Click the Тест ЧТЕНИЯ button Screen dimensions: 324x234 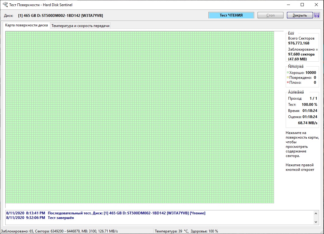231,15
